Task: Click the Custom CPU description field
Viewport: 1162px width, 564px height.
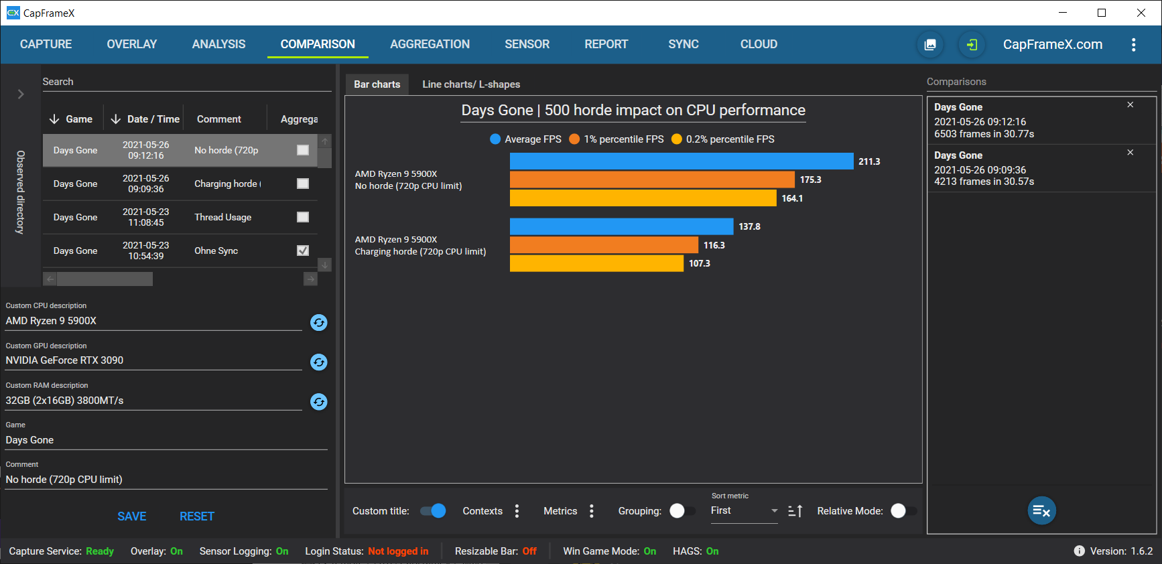Action: [x=153, y=321]
